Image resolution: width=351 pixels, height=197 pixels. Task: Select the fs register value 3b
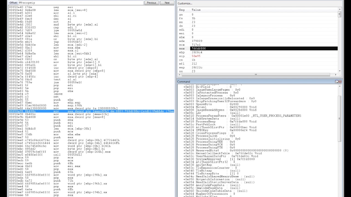(193, 18)
